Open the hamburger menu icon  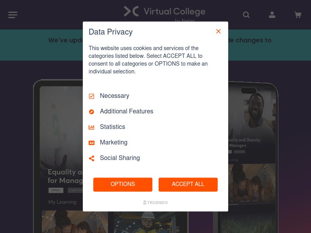point(13,15)
